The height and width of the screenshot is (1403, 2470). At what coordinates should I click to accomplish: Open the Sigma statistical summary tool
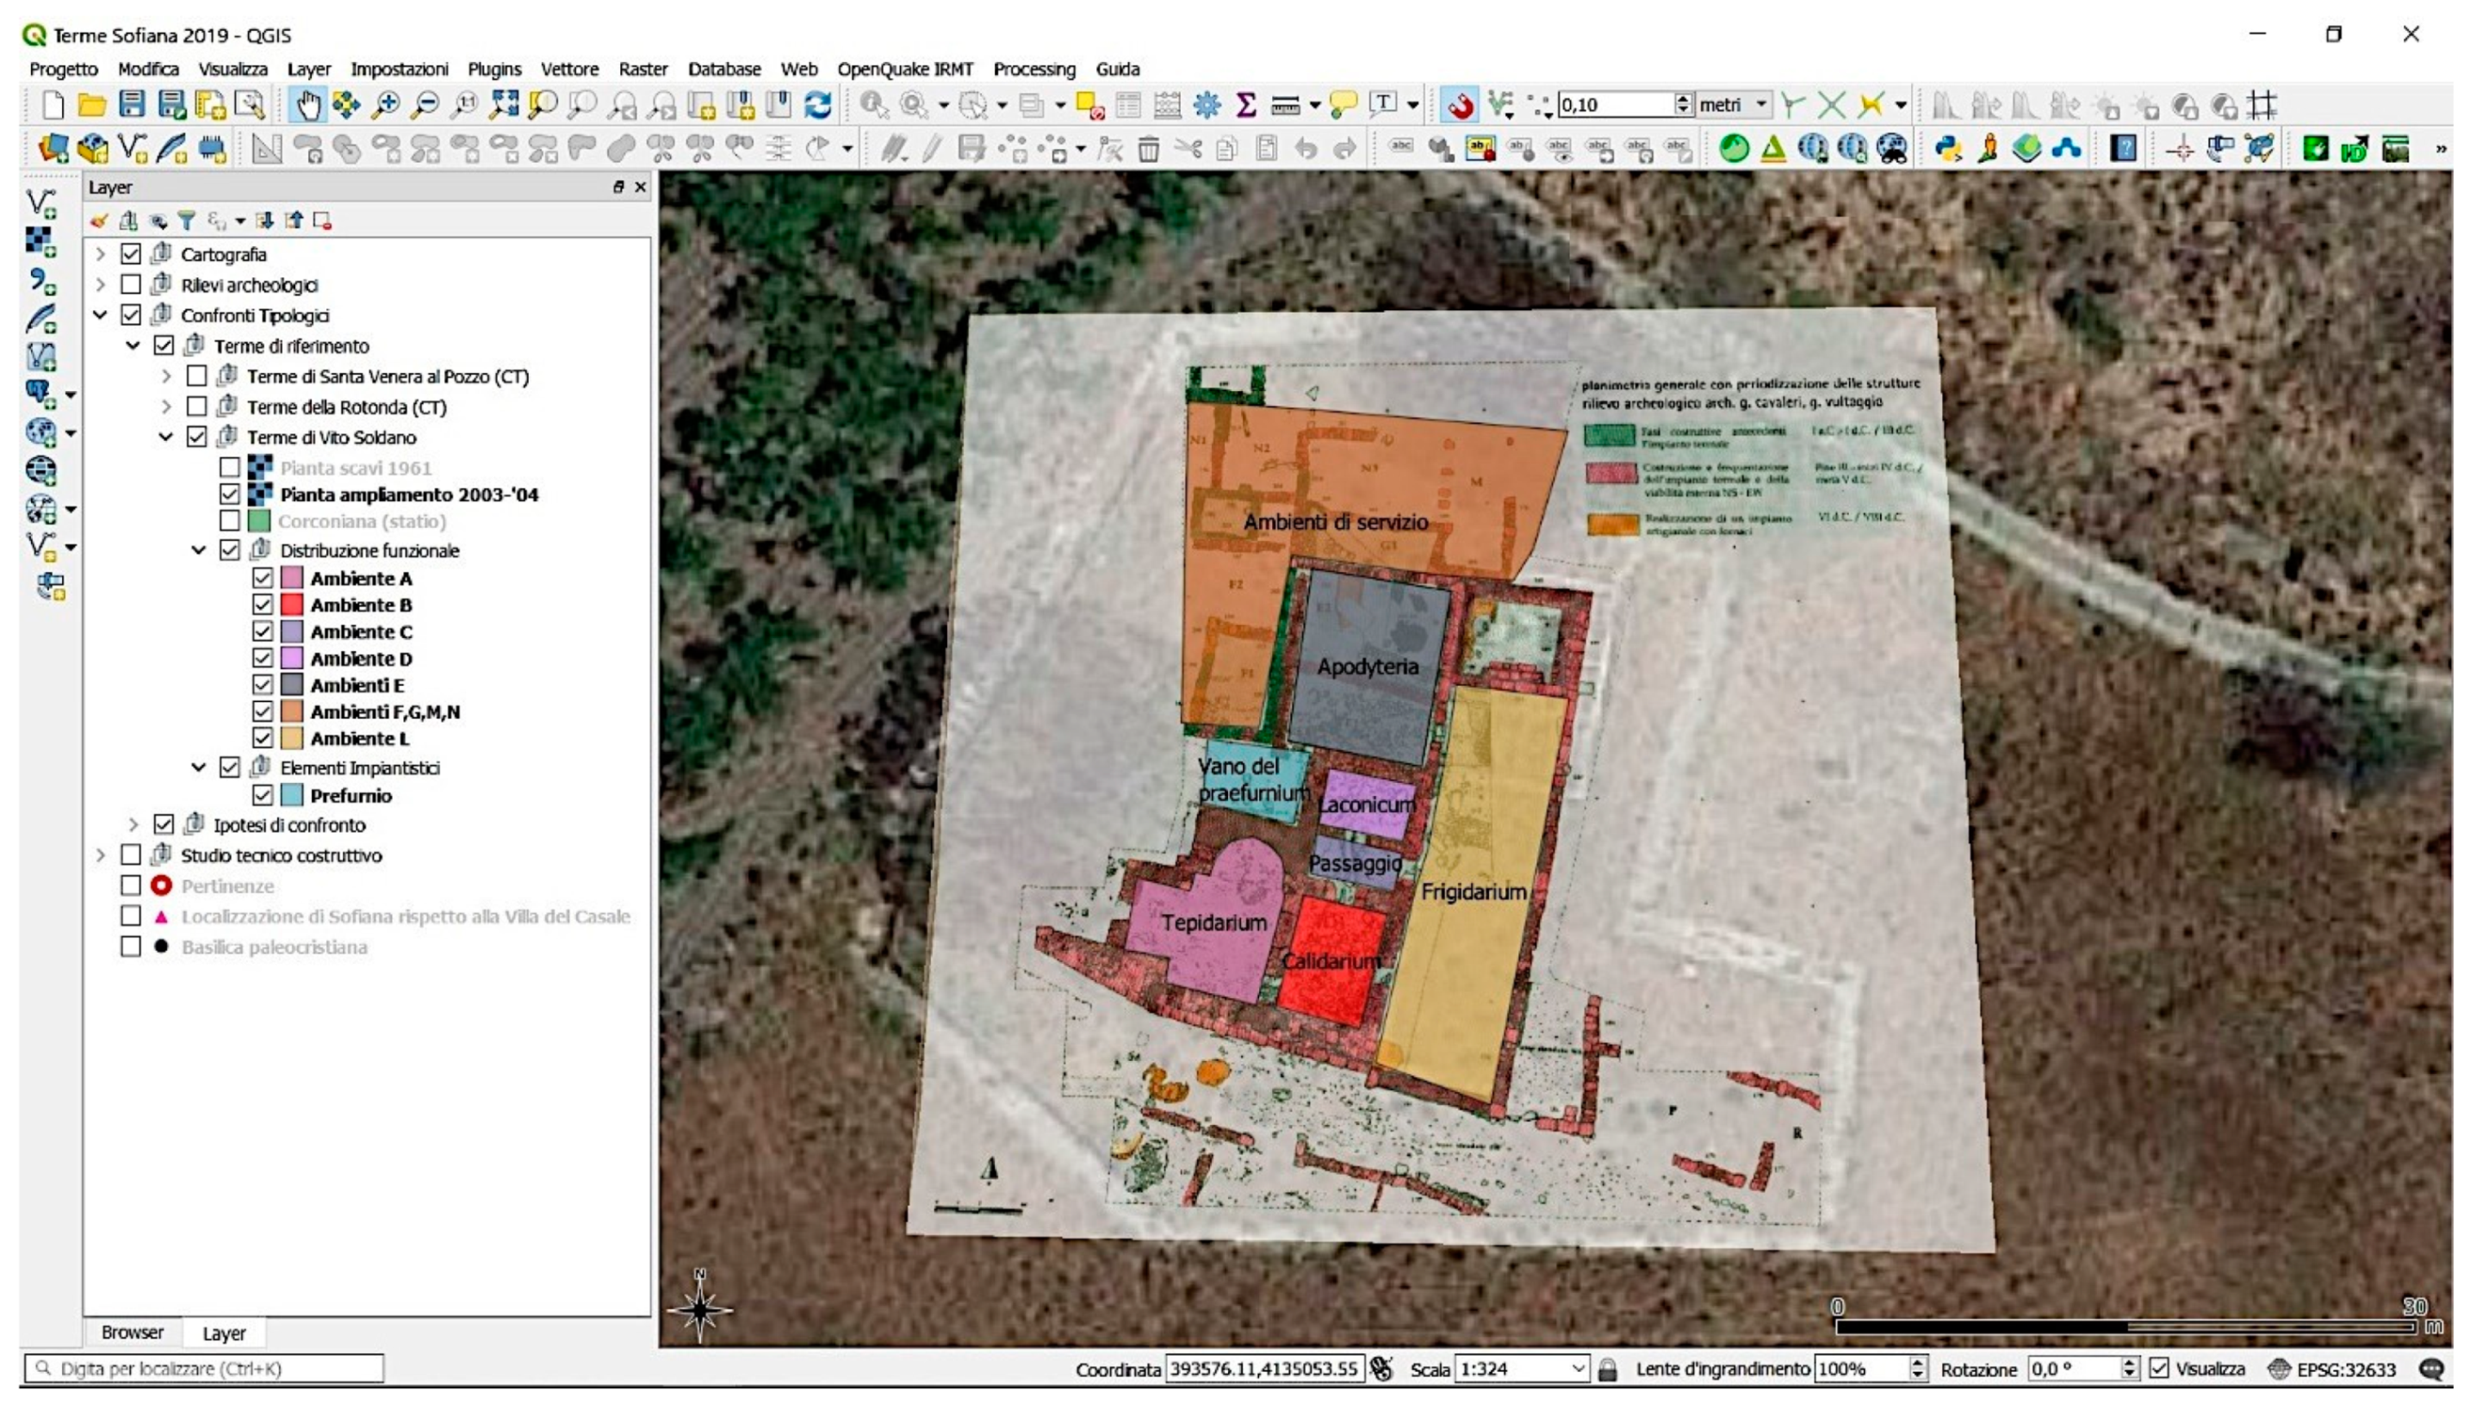pyautogui.click(x=1245, y=105)
